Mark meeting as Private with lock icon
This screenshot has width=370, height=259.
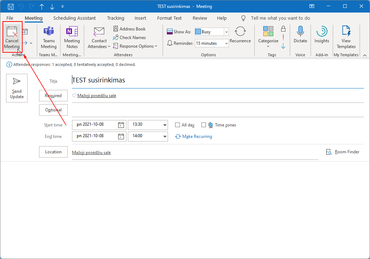(x=283, y=29)
